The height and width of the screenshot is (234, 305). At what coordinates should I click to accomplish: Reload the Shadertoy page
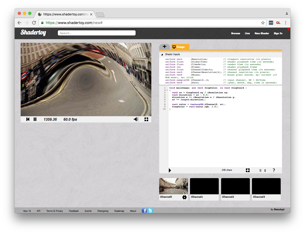click(x=34, y=23)
